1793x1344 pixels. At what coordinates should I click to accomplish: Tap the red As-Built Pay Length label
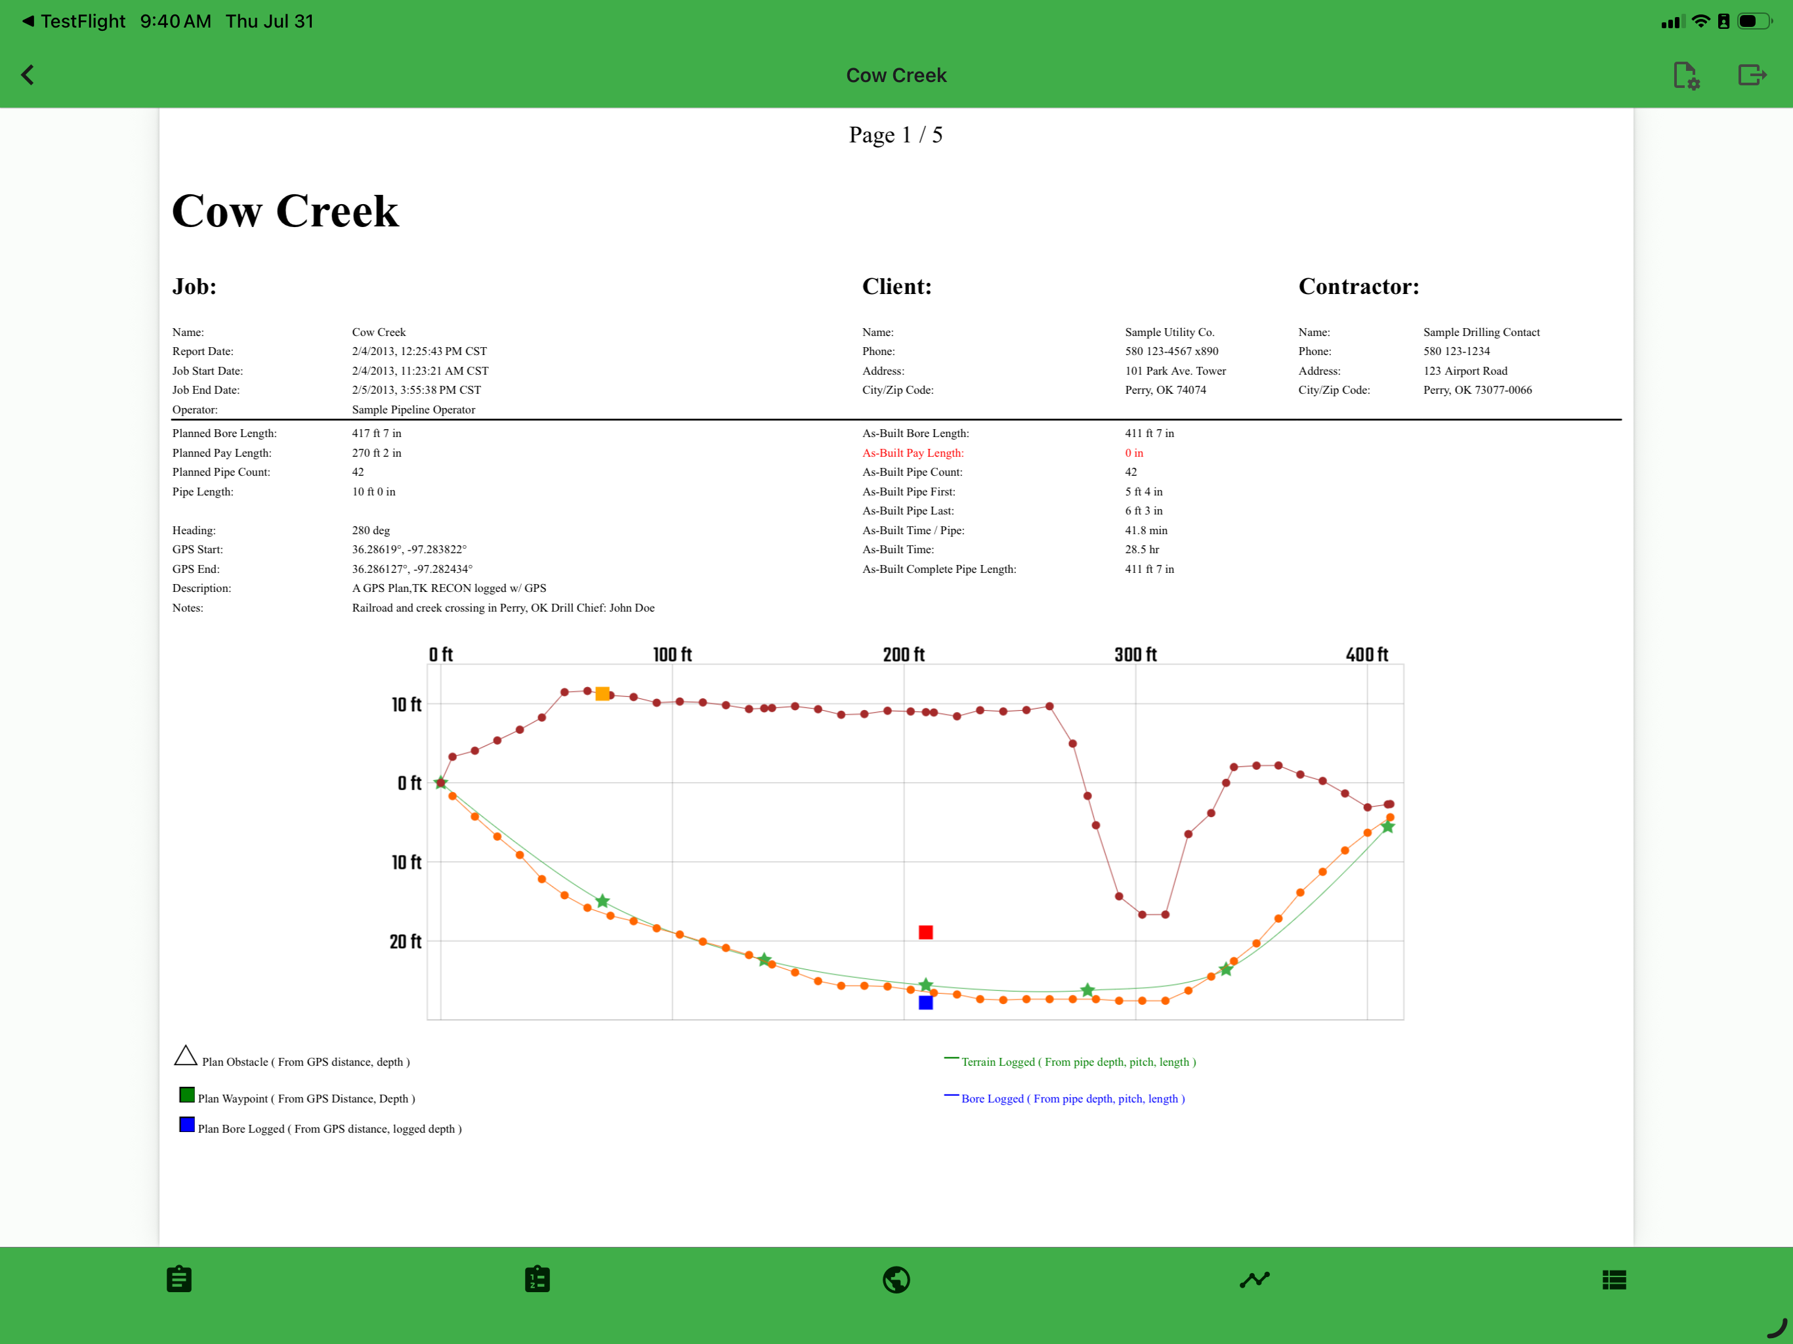[913, 453]
